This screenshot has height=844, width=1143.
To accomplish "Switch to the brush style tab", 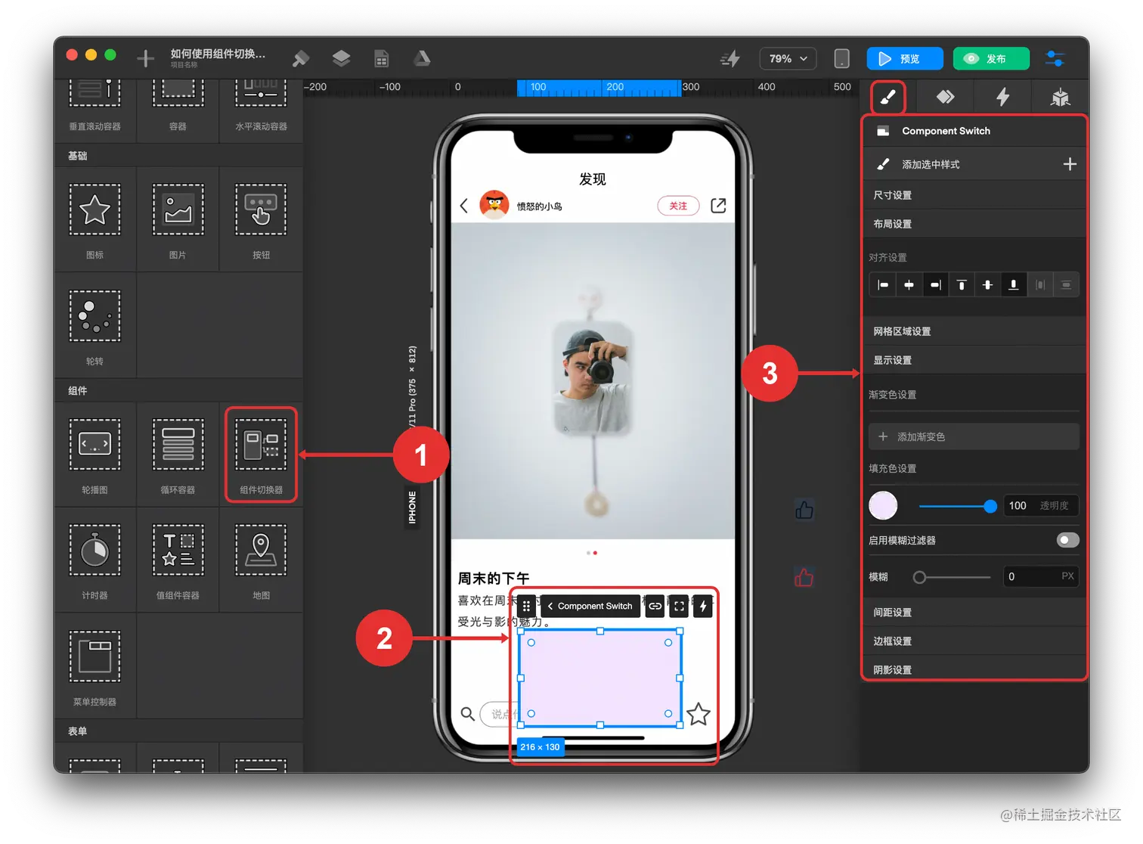I will coord(887,97).
